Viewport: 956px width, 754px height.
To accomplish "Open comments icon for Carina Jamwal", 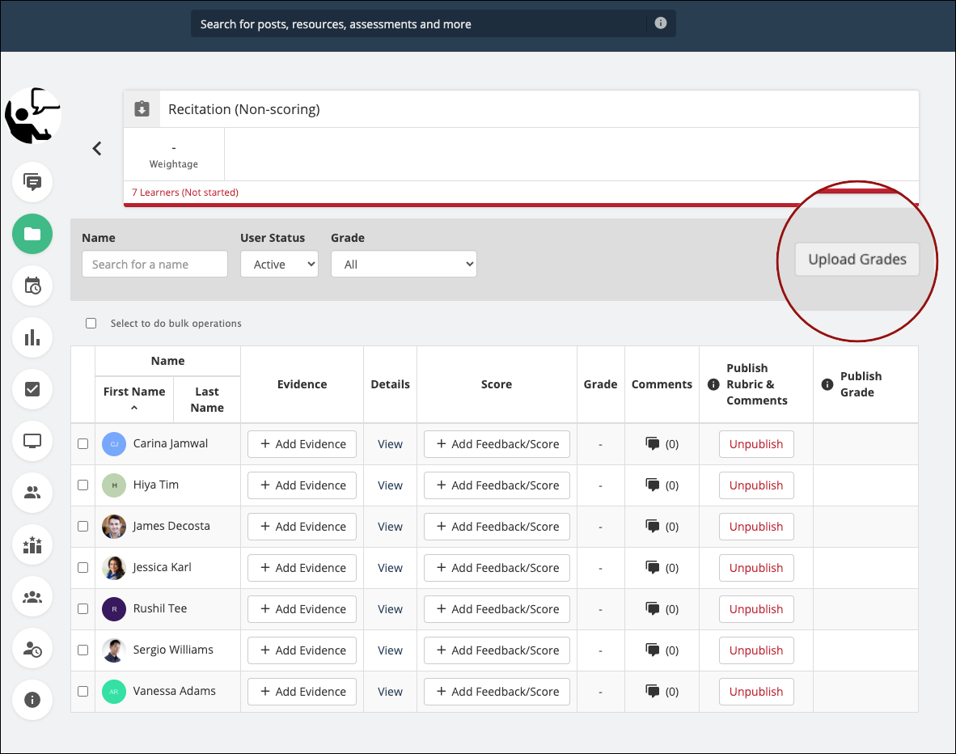I will click(653, 444).
